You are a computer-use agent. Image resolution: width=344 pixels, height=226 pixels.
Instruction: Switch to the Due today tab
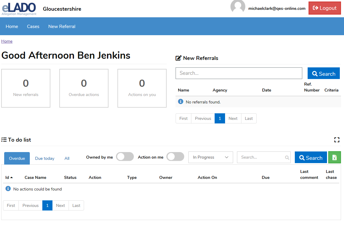45,158
